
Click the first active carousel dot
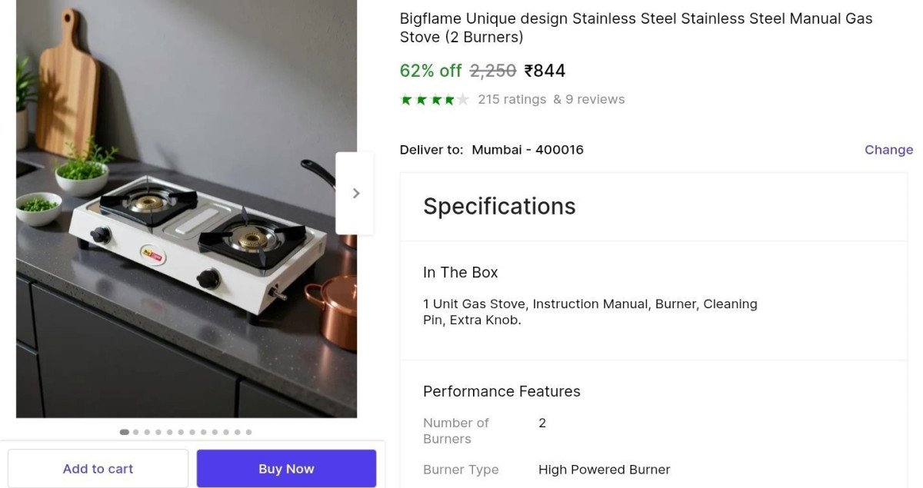click(124, 432)
